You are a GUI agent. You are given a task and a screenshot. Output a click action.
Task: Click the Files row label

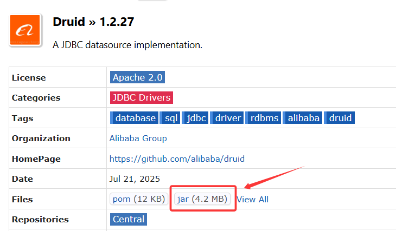(22, 199)
